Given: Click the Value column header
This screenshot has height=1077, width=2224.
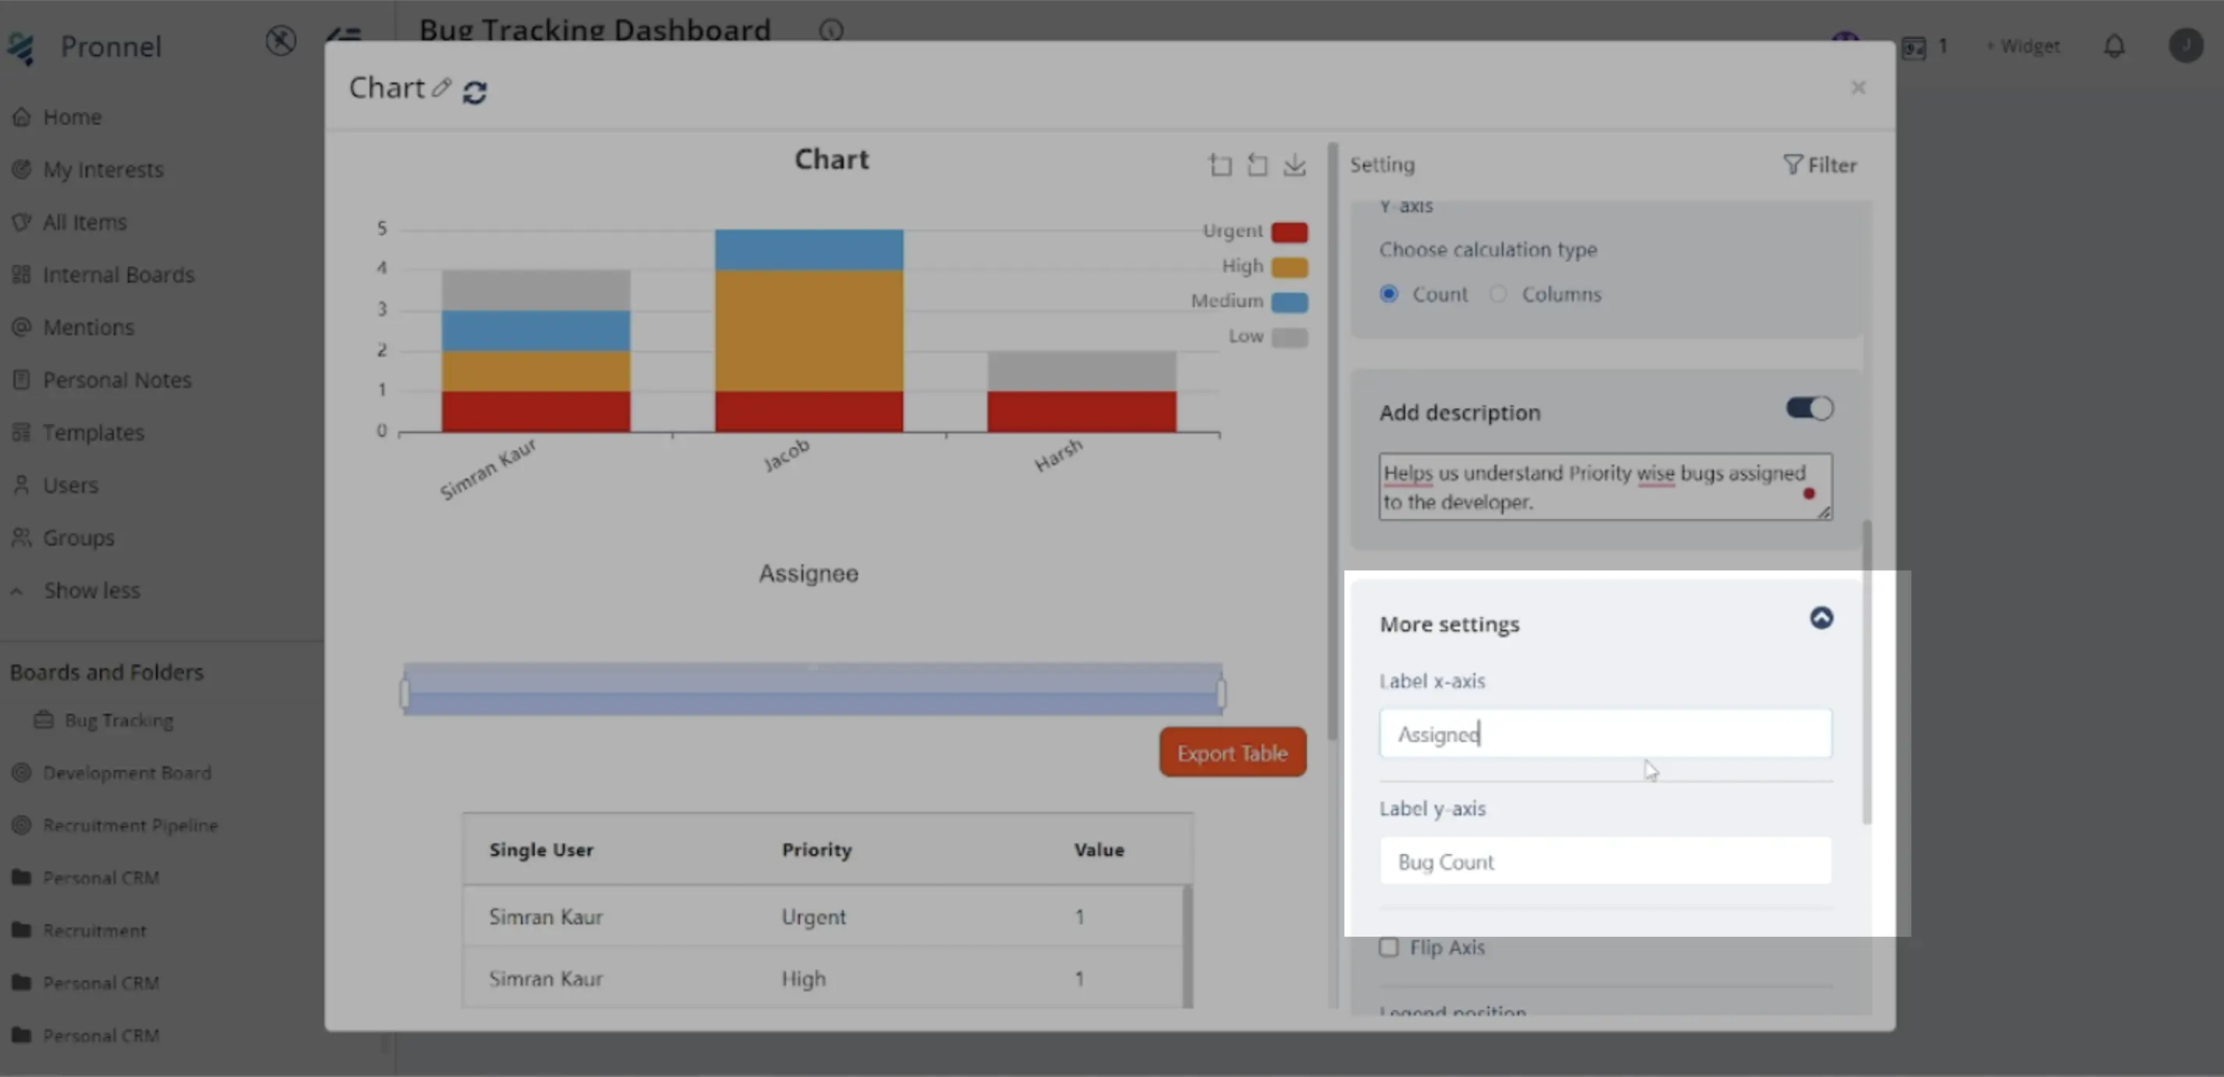Looking at the screenshot, I should pyautogui.click(x=1098, y=849).
